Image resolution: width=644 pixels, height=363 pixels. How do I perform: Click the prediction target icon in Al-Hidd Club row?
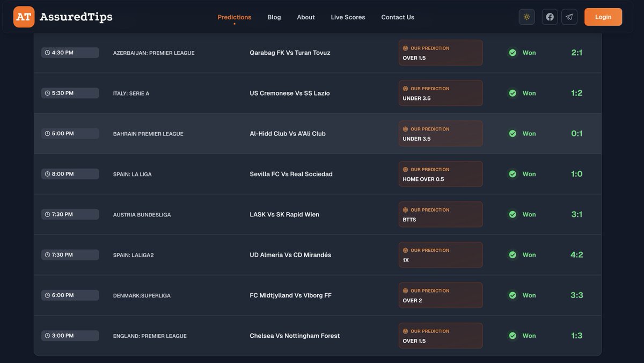coord(405,129)
